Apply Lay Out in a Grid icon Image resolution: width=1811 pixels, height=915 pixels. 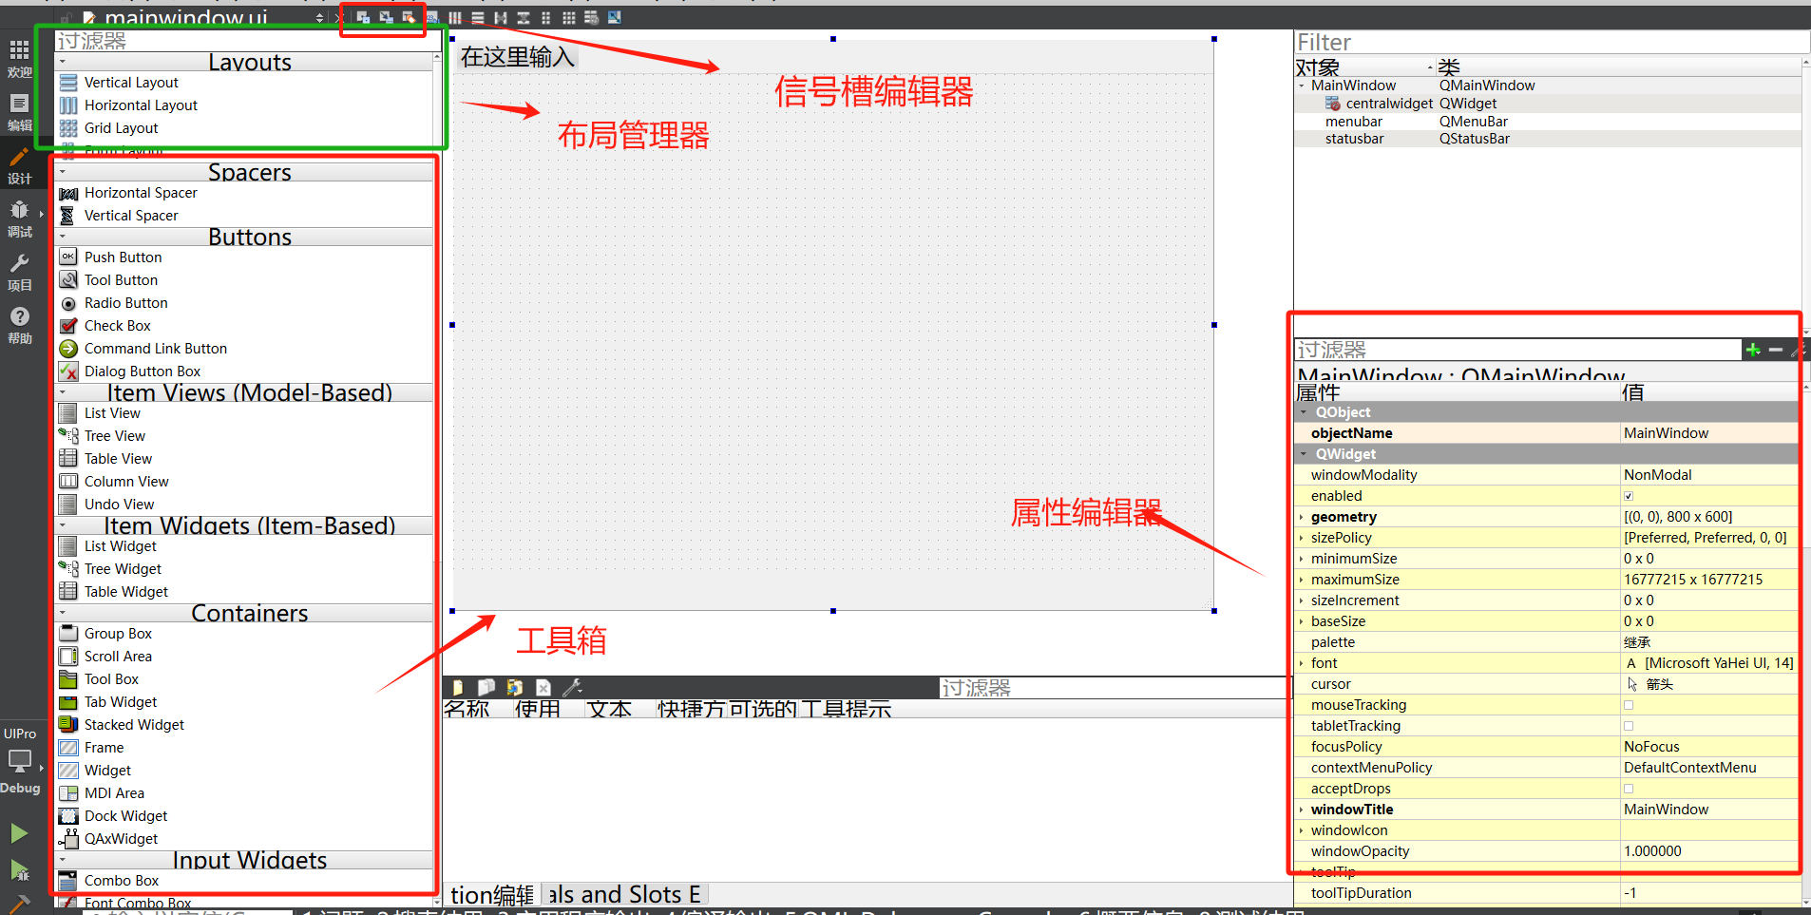tap(569, 17)
